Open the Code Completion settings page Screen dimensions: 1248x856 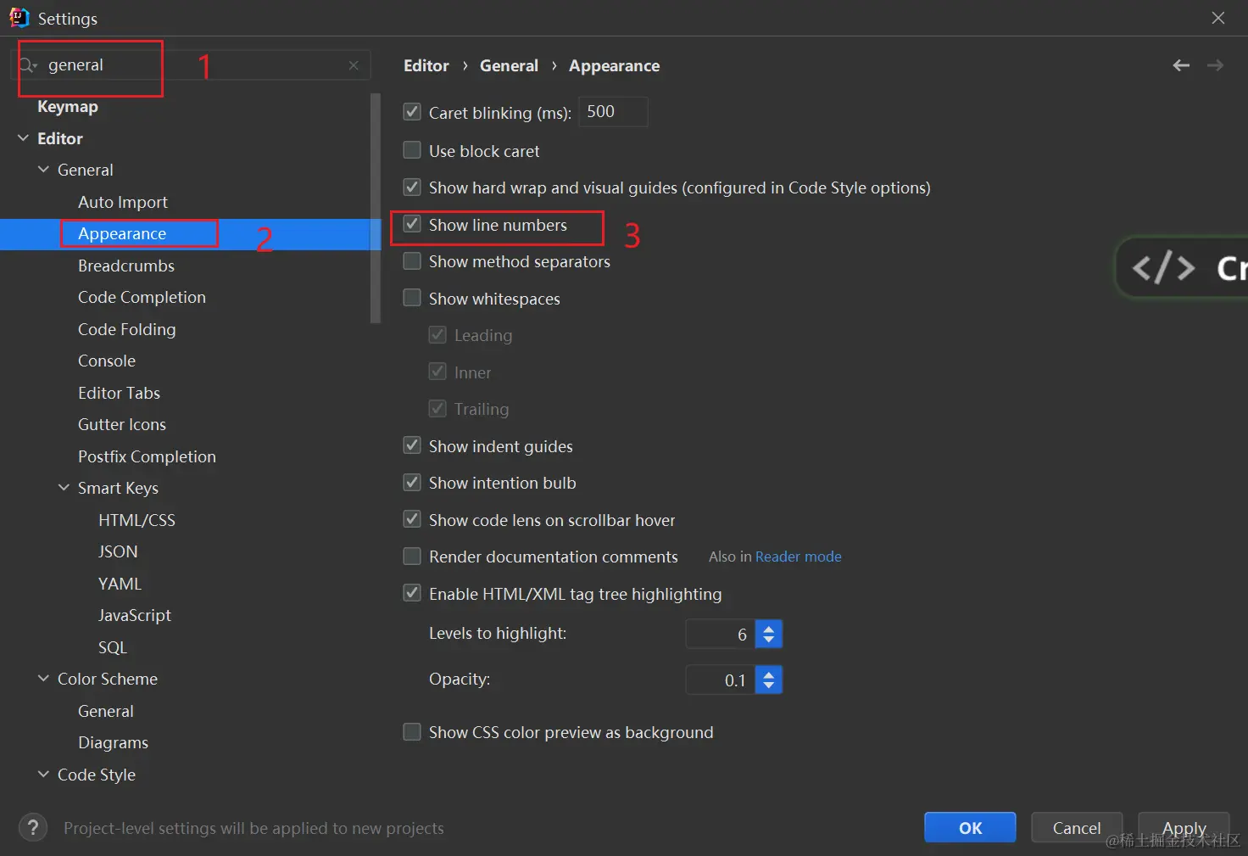click(142, 298)
